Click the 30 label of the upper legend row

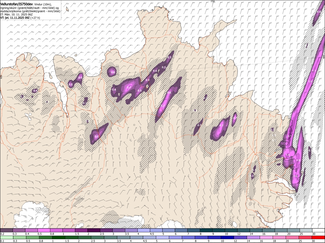314,234
